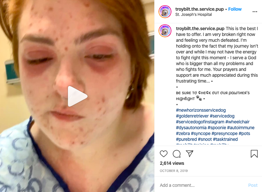Open #tasktrained hashtag
This screenshot has width=262, height=192.
click(x=225, y=139)
